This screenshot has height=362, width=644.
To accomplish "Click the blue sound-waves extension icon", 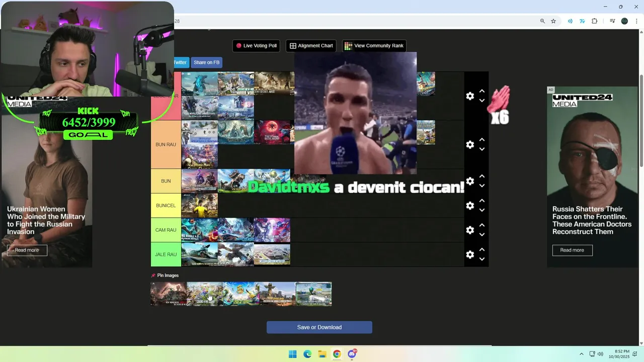I will (x=570, y=21).
